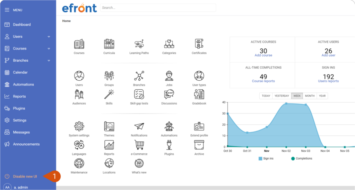The height and width of the screenshot is (190, 355).
Task: Open the Groups icon
Action: point(109,76)
